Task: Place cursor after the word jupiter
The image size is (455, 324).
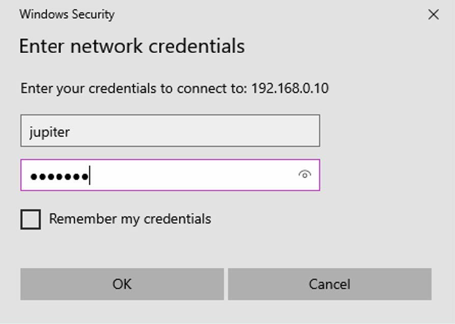Action: tap(71, 132)
